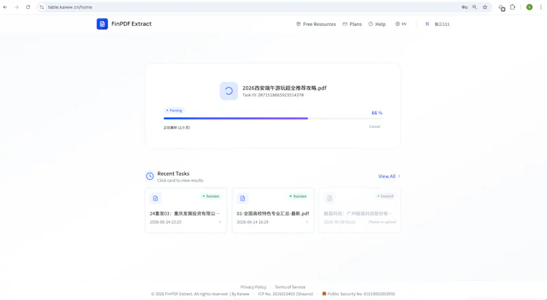The width and height of the screenshot is (547, 300).
Task: Click Success badge on 24重发03 card
Action: pos(211,196)
